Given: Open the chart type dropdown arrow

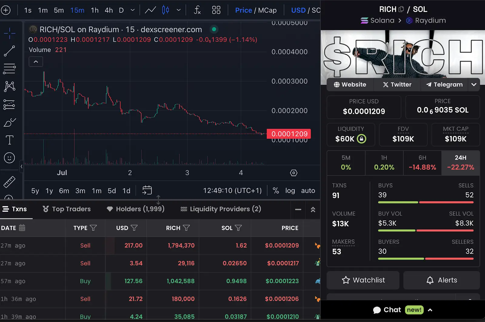Looking at the screenshot, I should tap(179, 10).
